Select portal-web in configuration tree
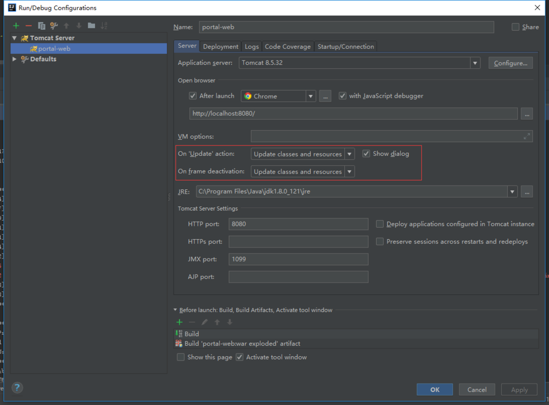This screenshot has width=549, height=405. click(x=54, y=48)
